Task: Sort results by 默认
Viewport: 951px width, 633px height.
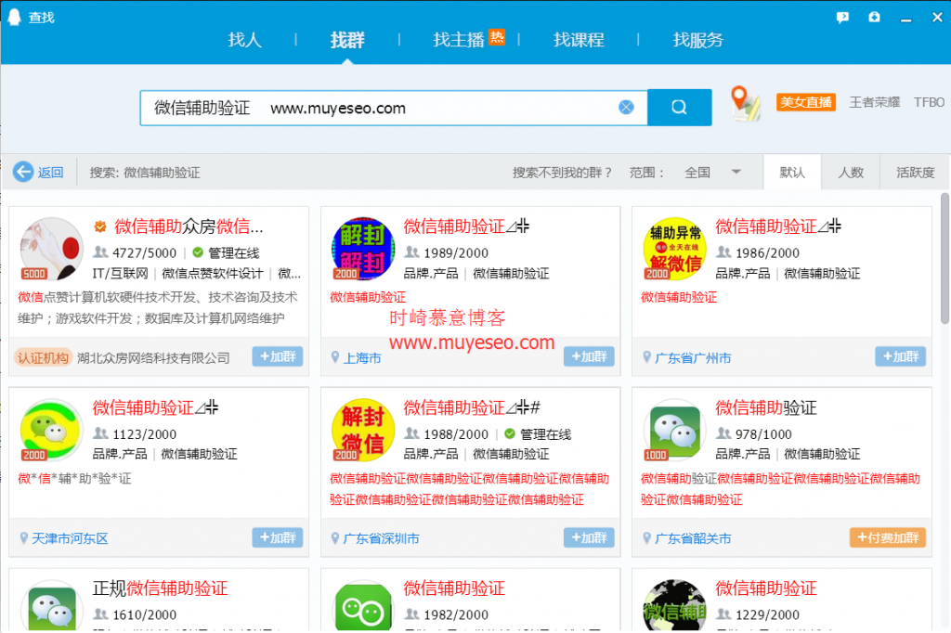Action: [792, 173]
